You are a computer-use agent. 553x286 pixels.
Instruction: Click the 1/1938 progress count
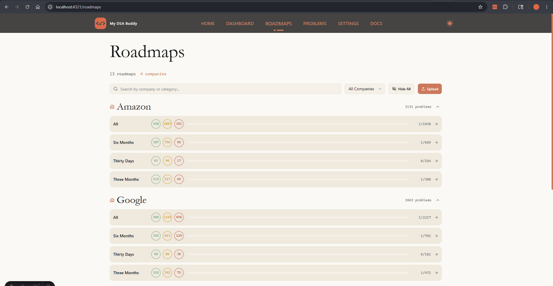coord(425,124)
